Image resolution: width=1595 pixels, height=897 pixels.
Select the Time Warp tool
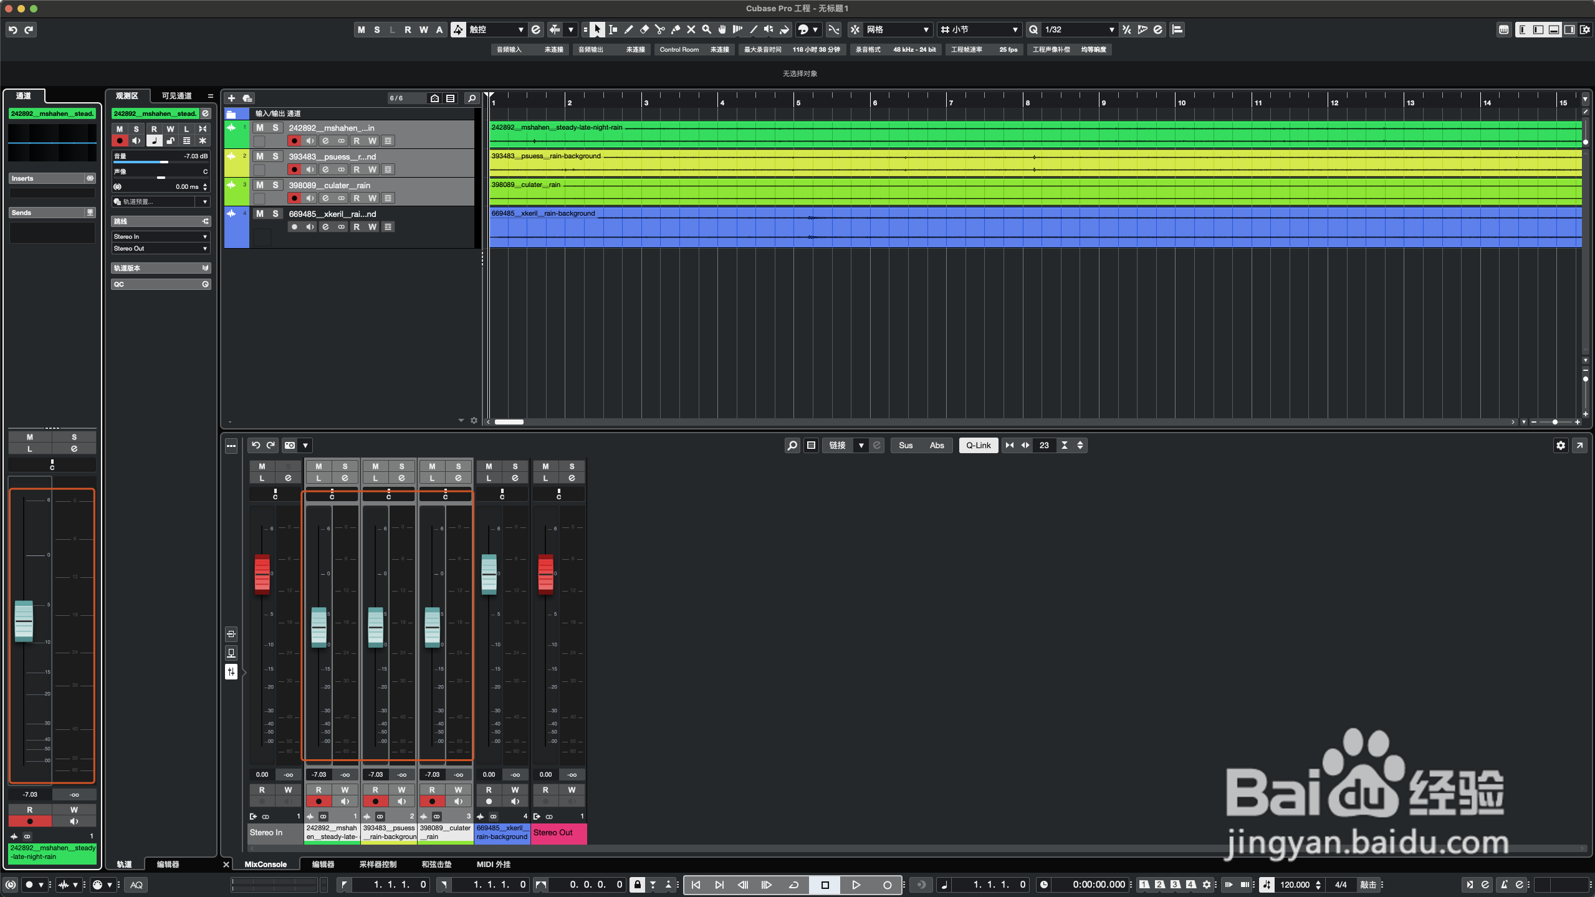click(x=737, y=29)
